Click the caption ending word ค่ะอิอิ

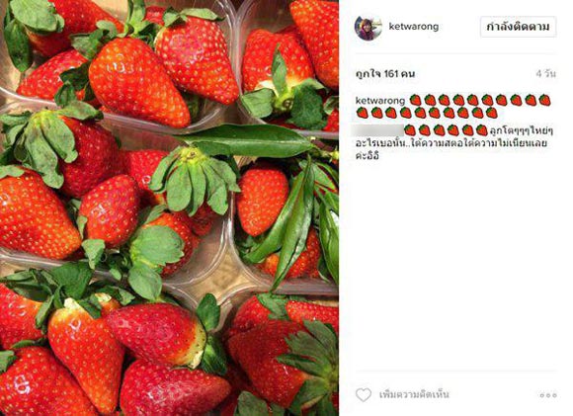tap(368, 156)
